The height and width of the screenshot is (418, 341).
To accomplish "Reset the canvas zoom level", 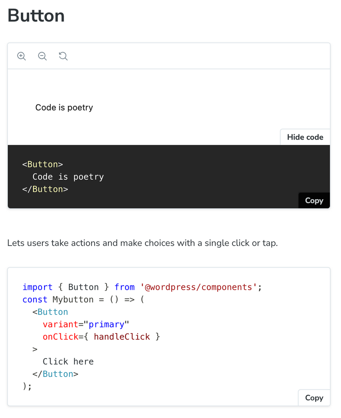I will click(63, 56).
